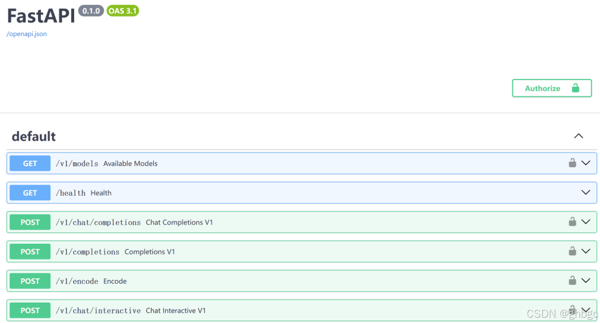
Task: Click the POST badge for /v1/chat/completions
Action: tap(30, 222)
